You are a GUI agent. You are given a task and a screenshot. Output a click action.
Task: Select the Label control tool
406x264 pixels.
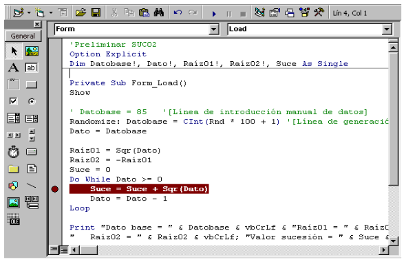13,68
